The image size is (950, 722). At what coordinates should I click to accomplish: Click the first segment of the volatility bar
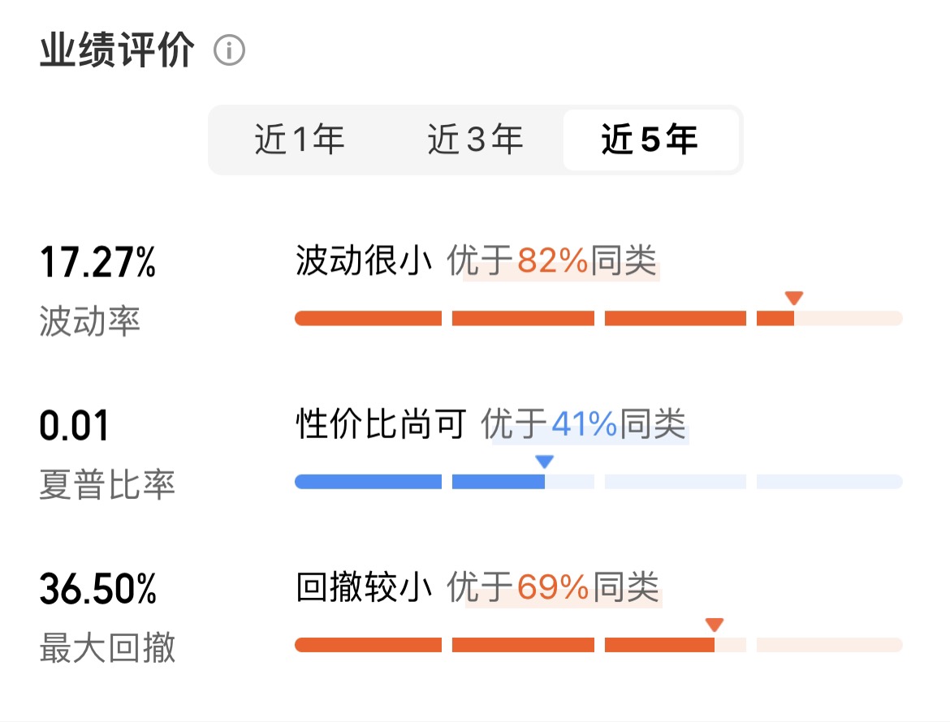pos(369,318)
